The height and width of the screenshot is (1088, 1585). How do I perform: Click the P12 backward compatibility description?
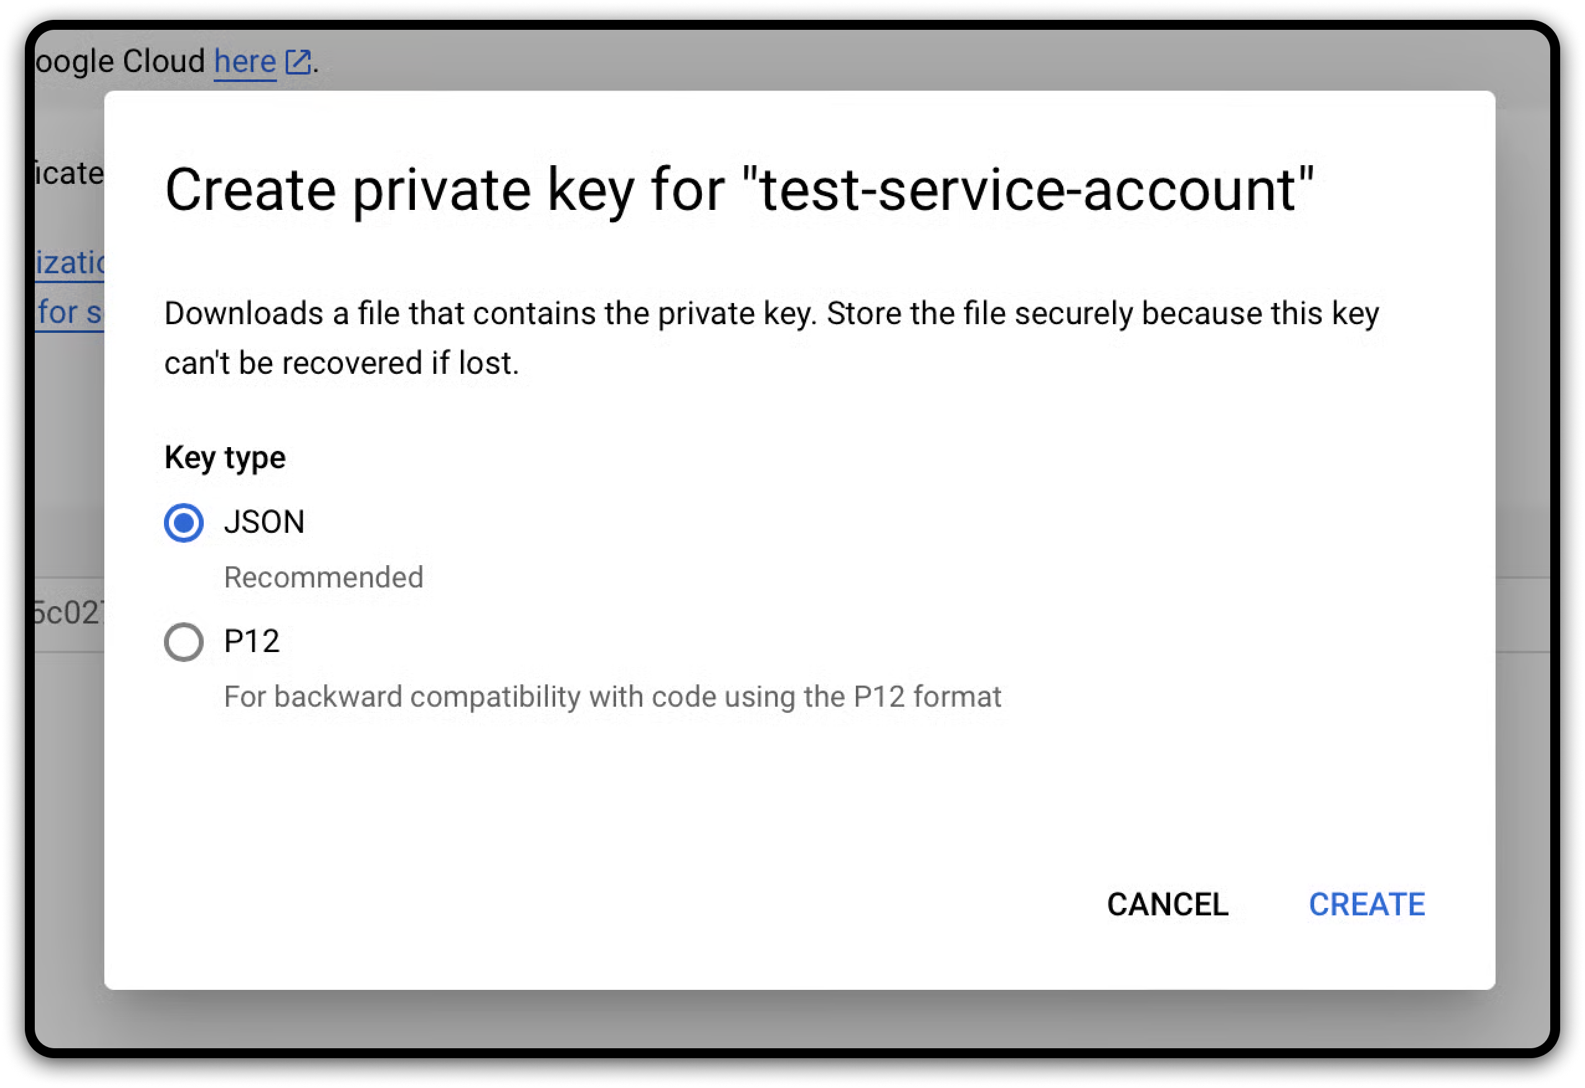coord(612,697)
